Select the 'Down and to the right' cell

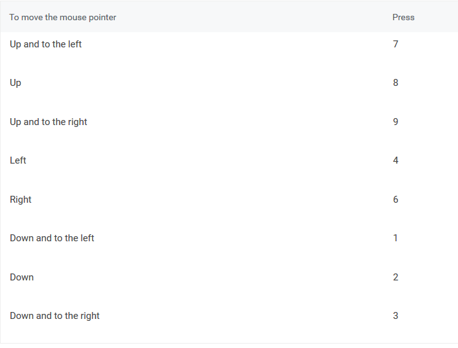pos(55,316)
